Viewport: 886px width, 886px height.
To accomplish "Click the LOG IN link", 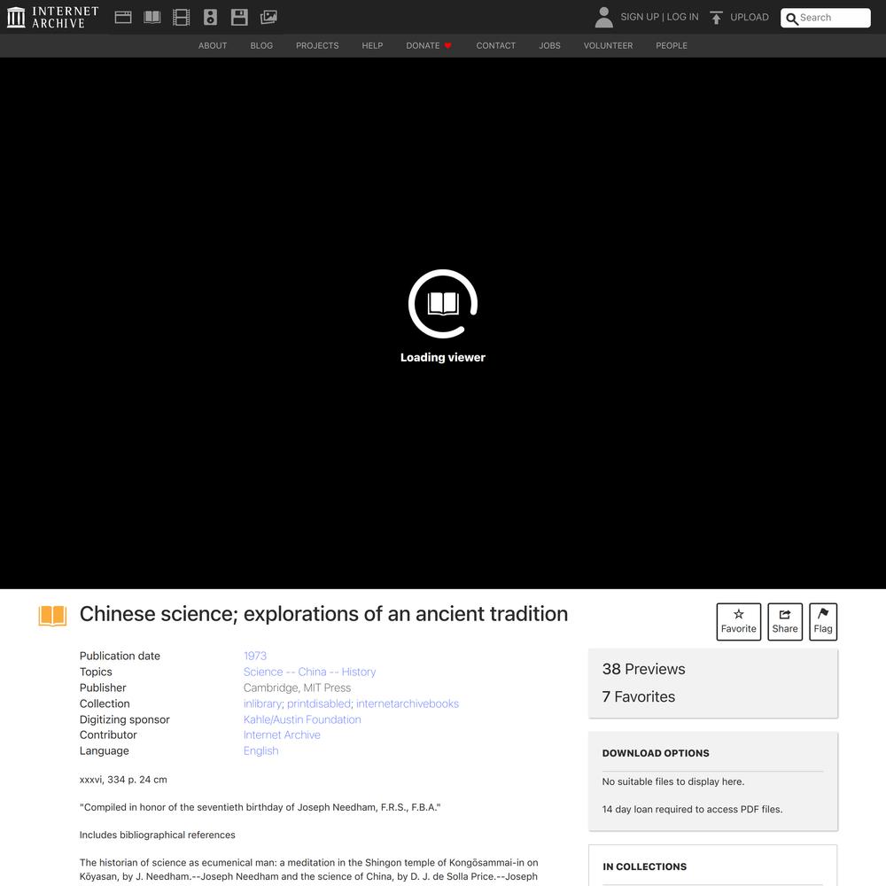I will pos(682,17).
